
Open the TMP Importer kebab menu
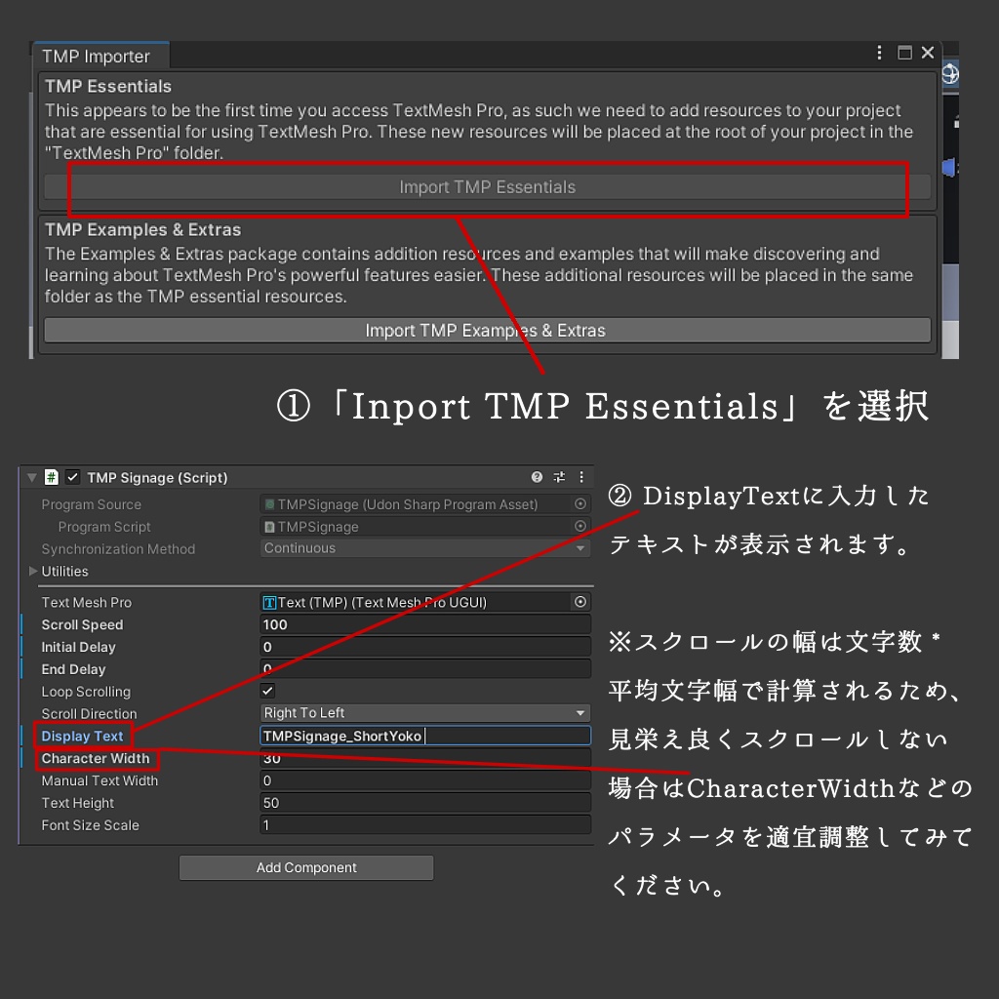tap(879, 53)
